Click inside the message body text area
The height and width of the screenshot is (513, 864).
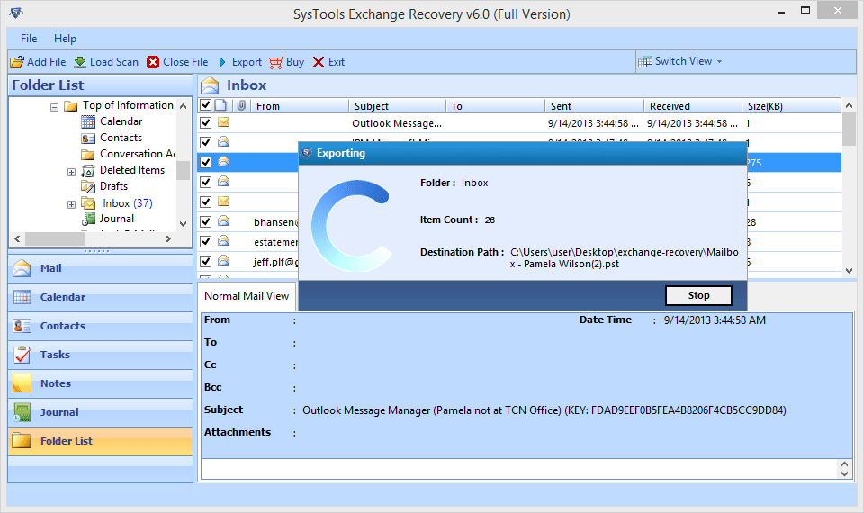pos(519,469)
